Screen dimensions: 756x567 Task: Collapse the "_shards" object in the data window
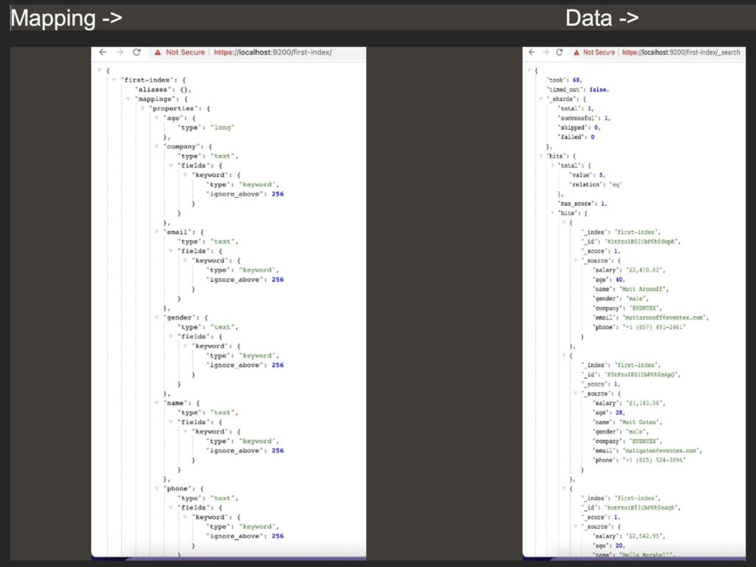point(540,99)
